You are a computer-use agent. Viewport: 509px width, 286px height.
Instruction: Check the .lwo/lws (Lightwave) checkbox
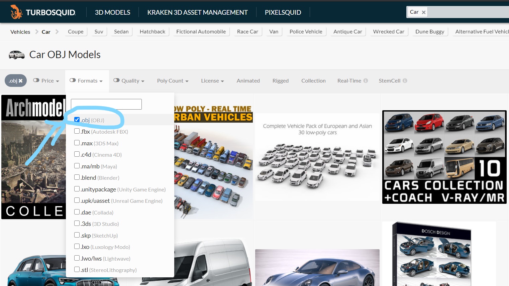tap(77, 258)
